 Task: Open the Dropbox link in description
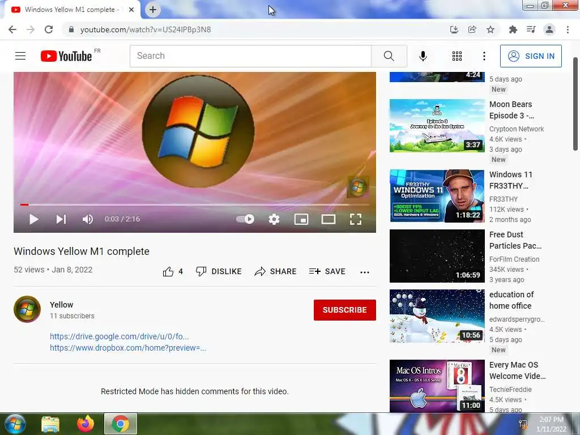click(128, 348)
